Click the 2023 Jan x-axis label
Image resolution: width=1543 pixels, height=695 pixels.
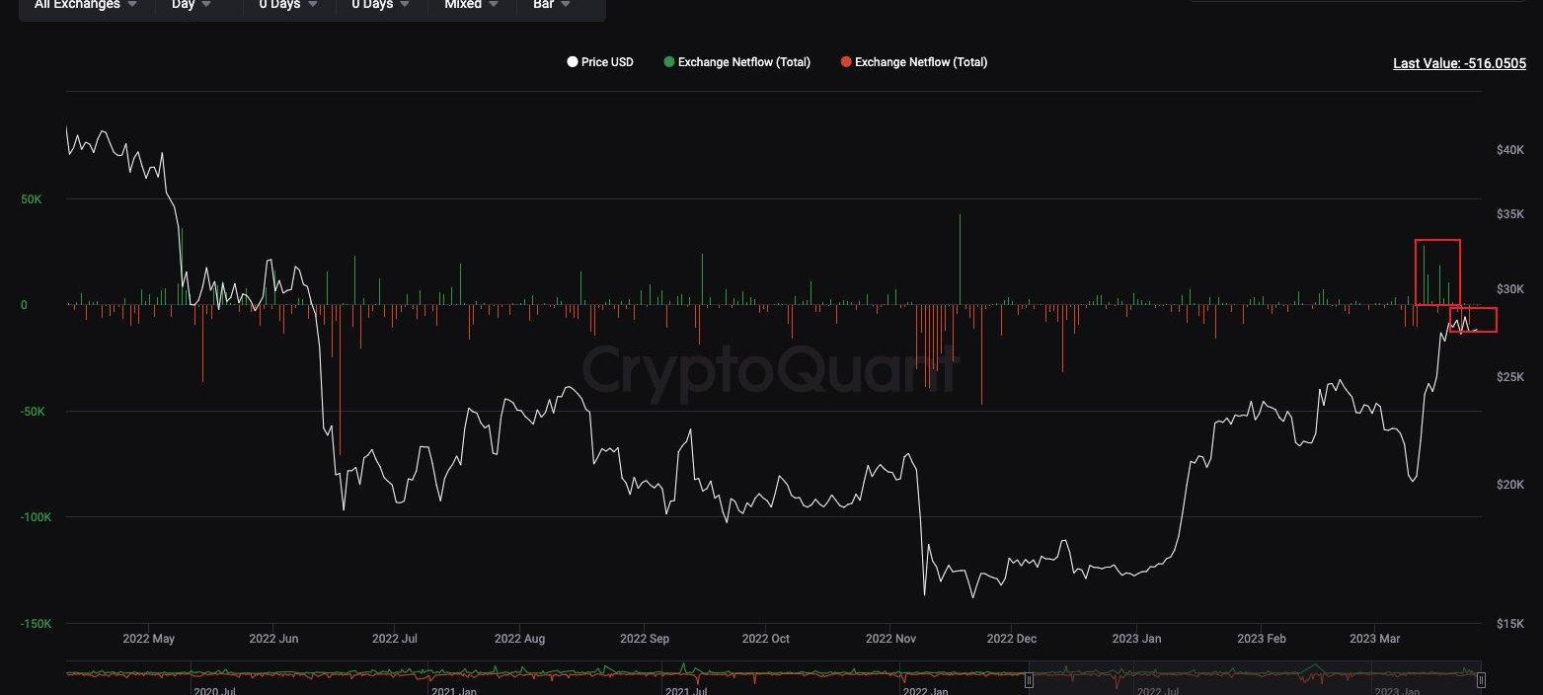pos(1136,639)
